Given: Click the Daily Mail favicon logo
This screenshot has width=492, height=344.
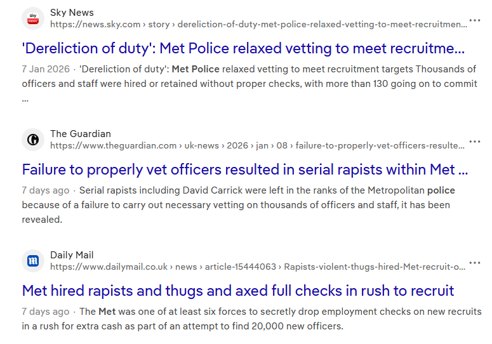Looking at the screenshot, I should [33, 261].
